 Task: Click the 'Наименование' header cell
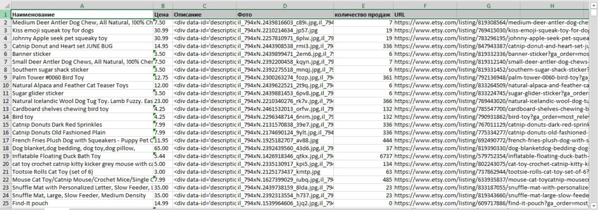click(x=82, y=15)
